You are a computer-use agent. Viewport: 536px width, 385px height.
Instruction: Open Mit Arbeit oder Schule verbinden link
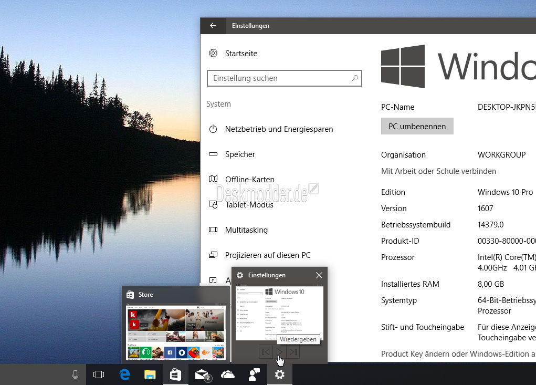coord(438,171)
